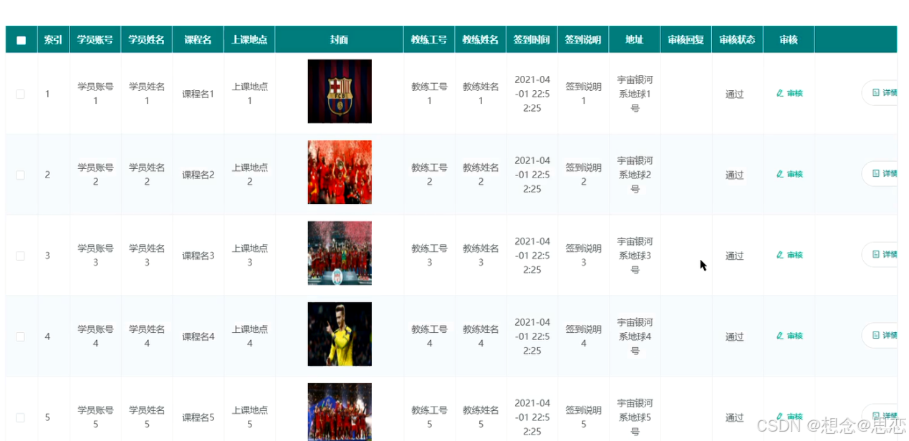Screen dimensions: 909x441
Task: Click the 上课地点 column header
Action: (x=249, y=40)
